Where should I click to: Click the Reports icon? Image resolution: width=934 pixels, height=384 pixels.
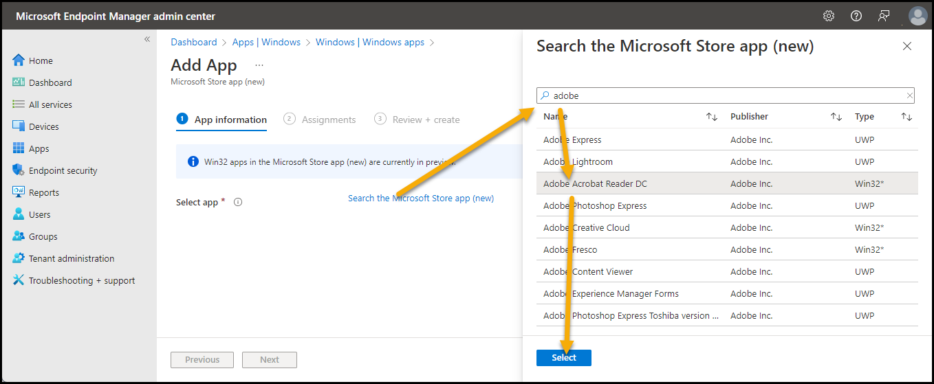pos(19,192)
